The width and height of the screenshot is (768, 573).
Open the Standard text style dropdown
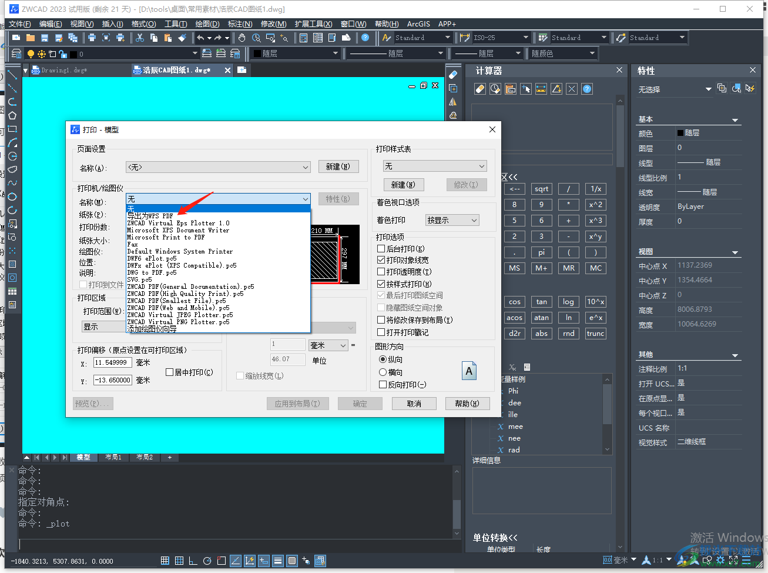(x=422, y=38)
